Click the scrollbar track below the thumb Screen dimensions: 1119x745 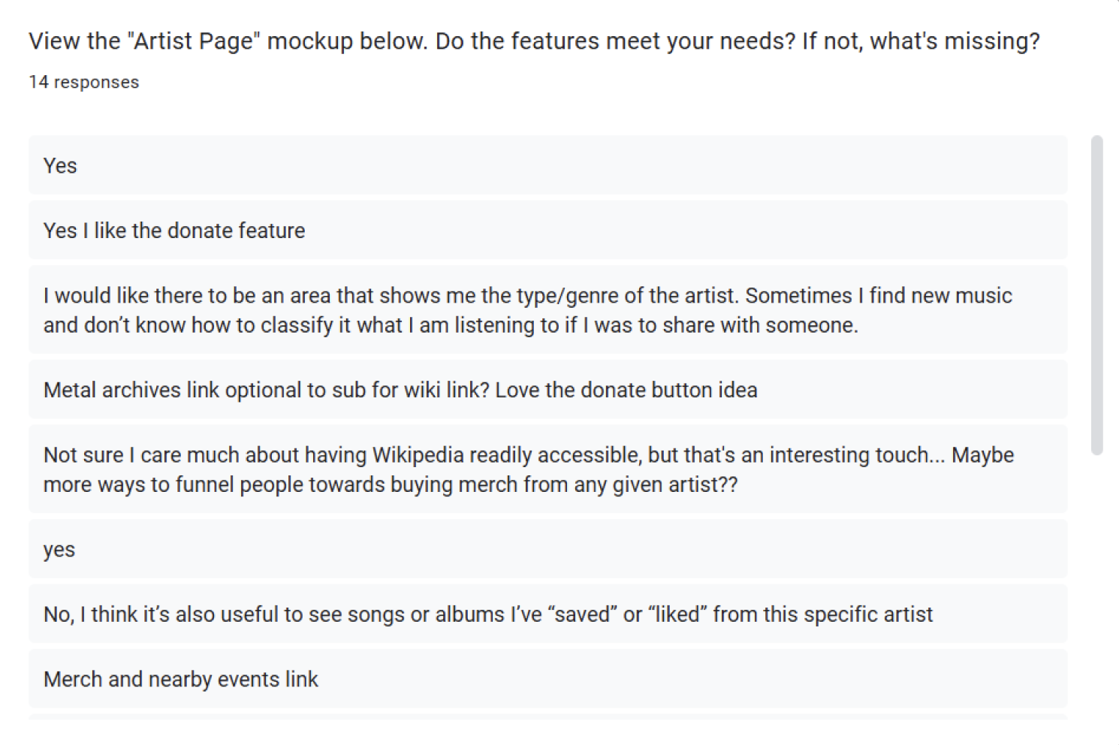[1097, 586]
